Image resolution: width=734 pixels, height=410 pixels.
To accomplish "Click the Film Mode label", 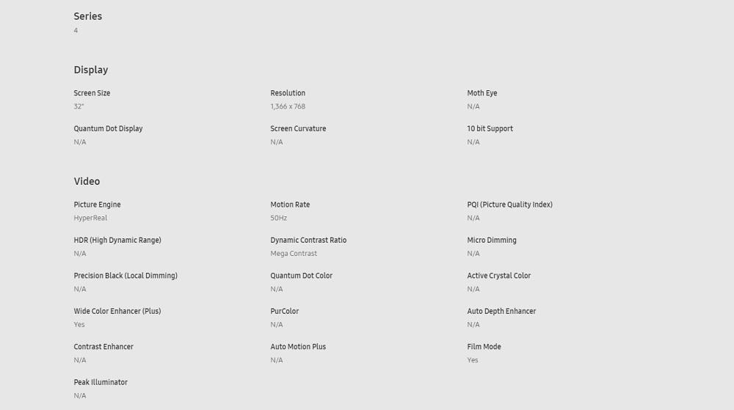I will pyautogui.click(x=484, y=347).
